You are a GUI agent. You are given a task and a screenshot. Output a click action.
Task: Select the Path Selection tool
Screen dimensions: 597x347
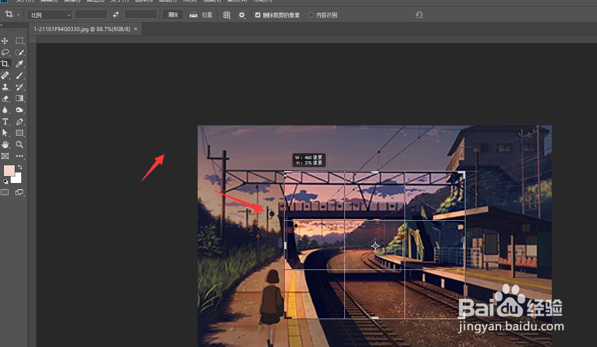(x=5, y=133)
